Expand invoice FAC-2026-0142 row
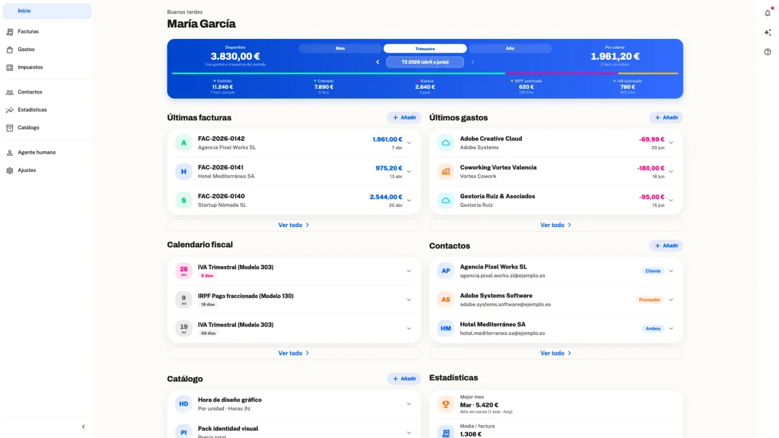Viewport: 779px width, 438px height. pyautogui.click(x=409, y=143)
